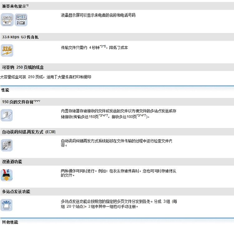This screenshot has height=227, width=234.
Task: Click the ECM error correction icon
Action: [x=7, y=145]
